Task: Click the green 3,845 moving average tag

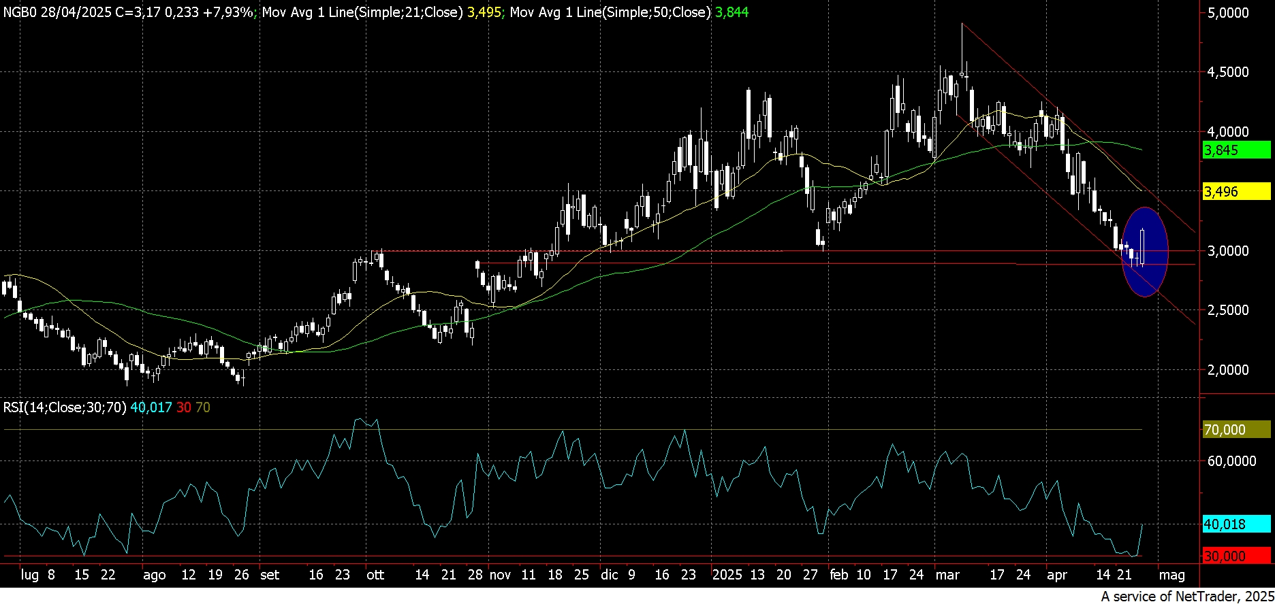Action: click(1236, 150)
